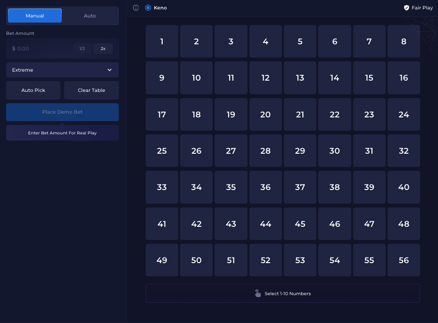Pick number 33 on the board

click(x=162, y=187)
